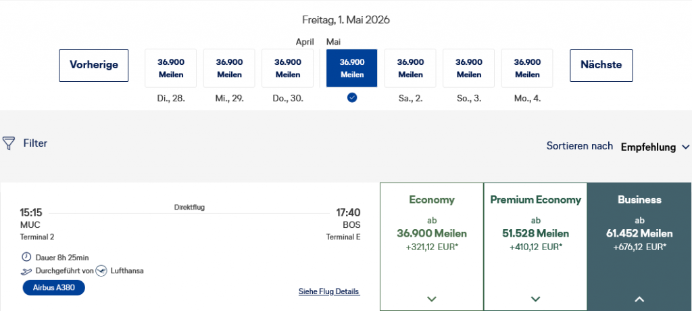Open the Filter funnel icon
The width and height of the screenshot is (692, 311).
(9, 143)
